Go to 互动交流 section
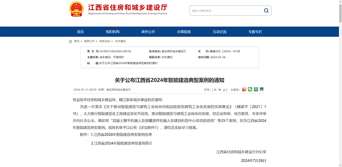The image size is (342, 167). [x=220, y=32]
